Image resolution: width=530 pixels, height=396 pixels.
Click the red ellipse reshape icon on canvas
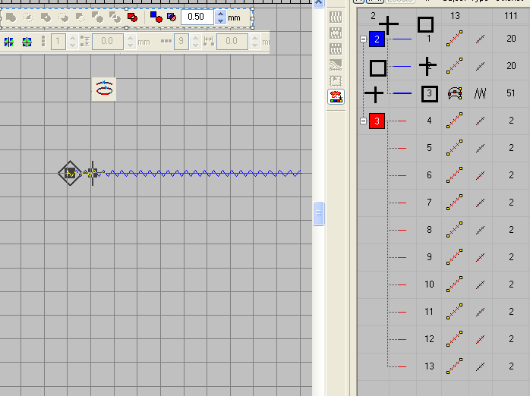(105, 89)
